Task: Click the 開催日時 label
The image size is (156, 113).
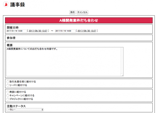Action: coord(12,28)
